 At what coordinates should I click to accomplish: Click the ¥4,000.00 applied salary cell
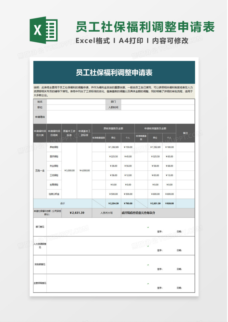[x=84, y=171]
